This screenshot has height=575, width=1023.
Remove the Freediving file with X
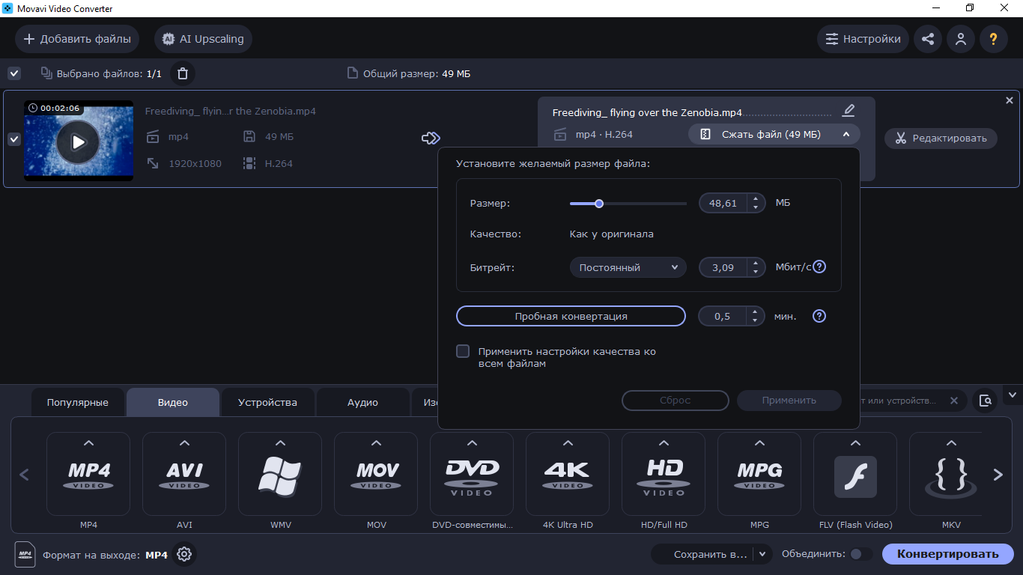[x=1009, y=100]
